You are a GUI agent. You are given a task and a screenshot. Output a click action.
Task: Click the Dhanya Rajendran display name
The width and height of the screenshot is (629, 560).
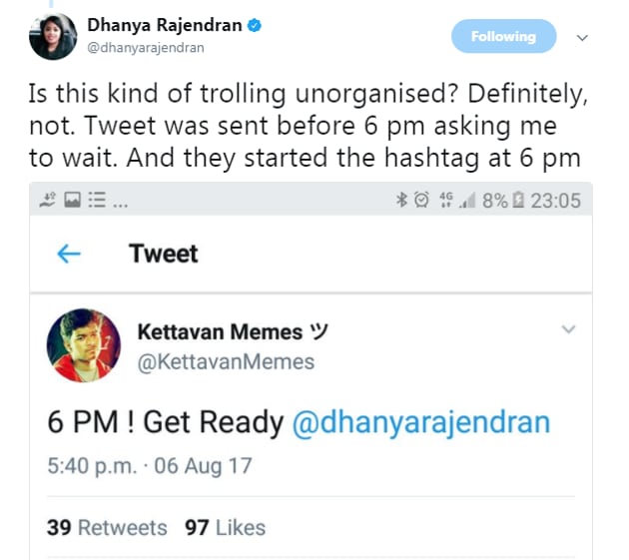pyautogui.click(x=165, y=25)
